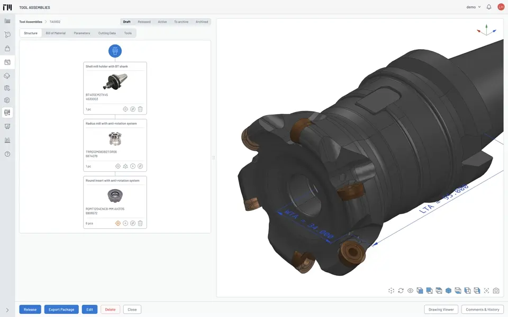
Task: Click the Shell mill holder thumbnail image
Action: click(x=115, y=81)
